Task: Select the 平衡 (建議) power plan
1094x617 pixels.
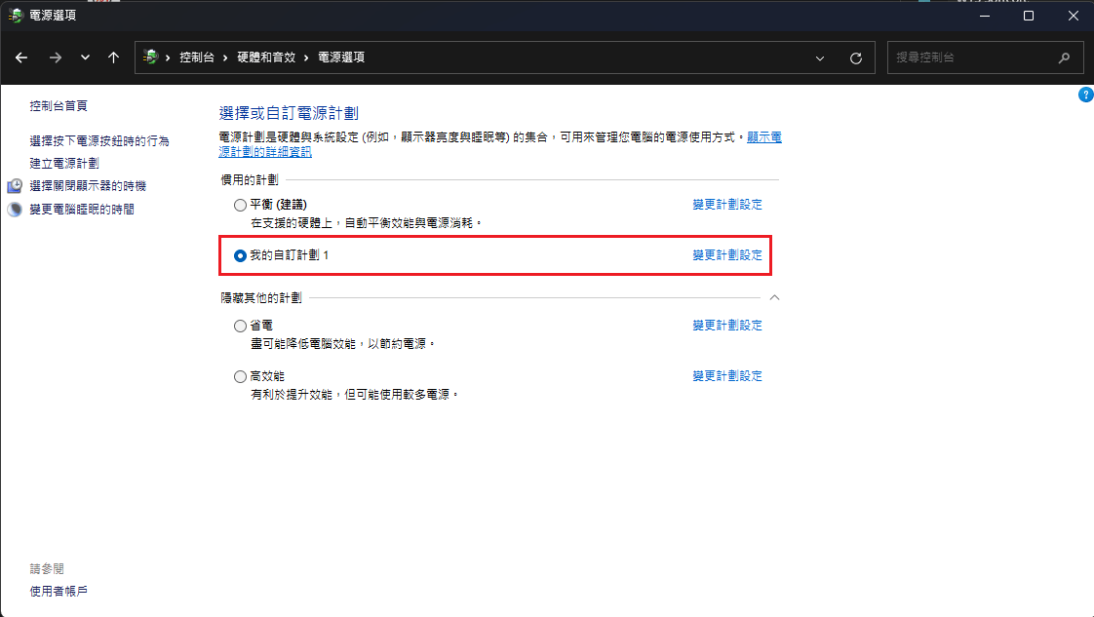Action: (x=241, y=205)
